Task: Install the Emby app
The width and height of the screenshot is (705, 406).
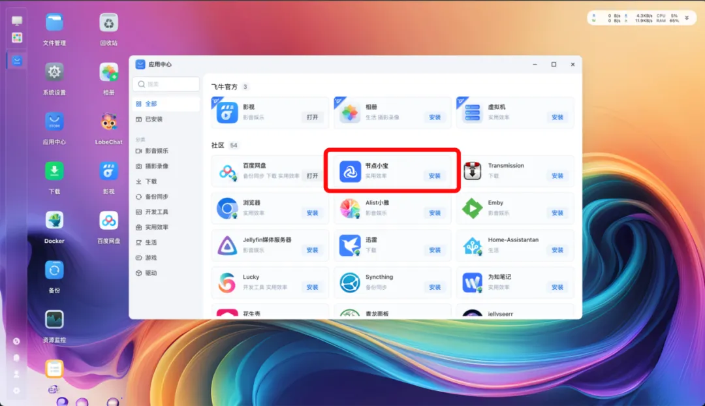Action: click(x=557, y=213)
